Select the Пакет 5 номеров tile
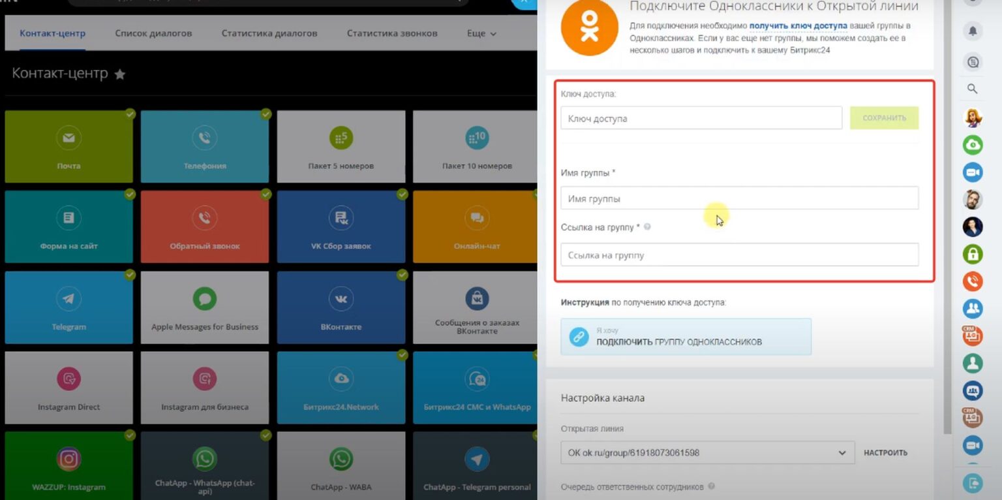This screenshot has width=1002, height=500. point(341,146)
